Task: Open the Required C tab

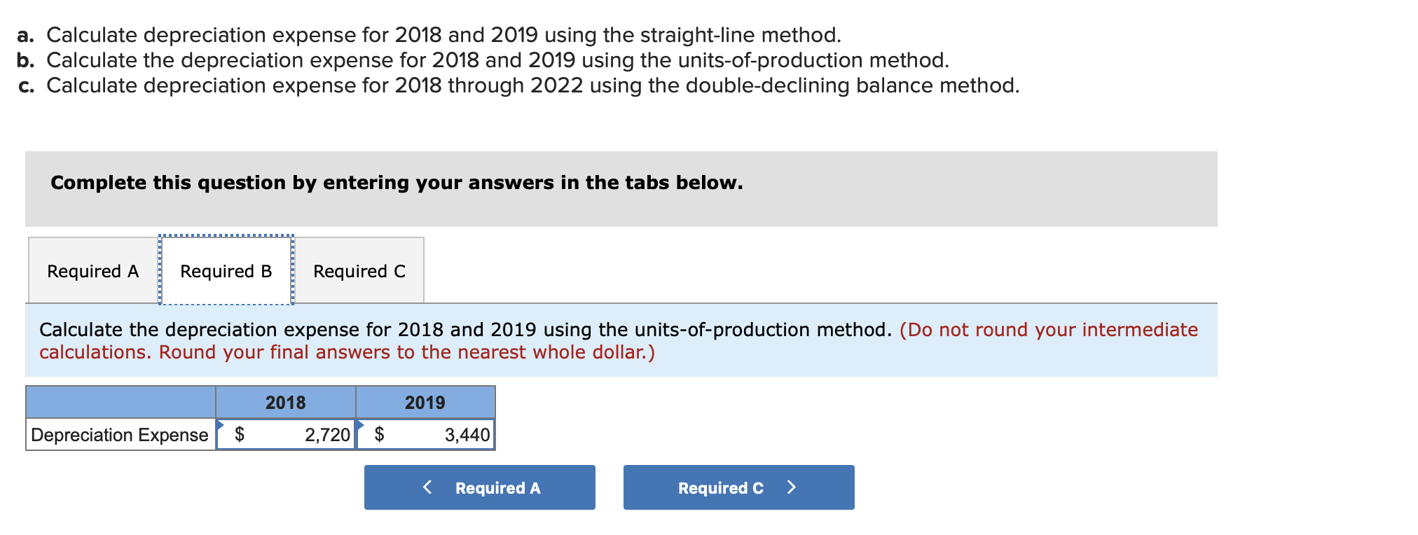Action: [359, 271]
